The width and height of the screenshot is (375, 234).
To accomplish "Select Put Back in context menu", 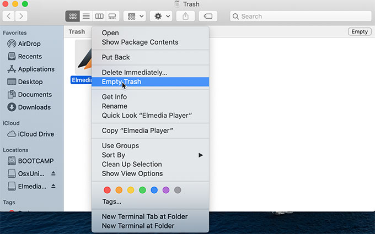I will tap(115, 57).
